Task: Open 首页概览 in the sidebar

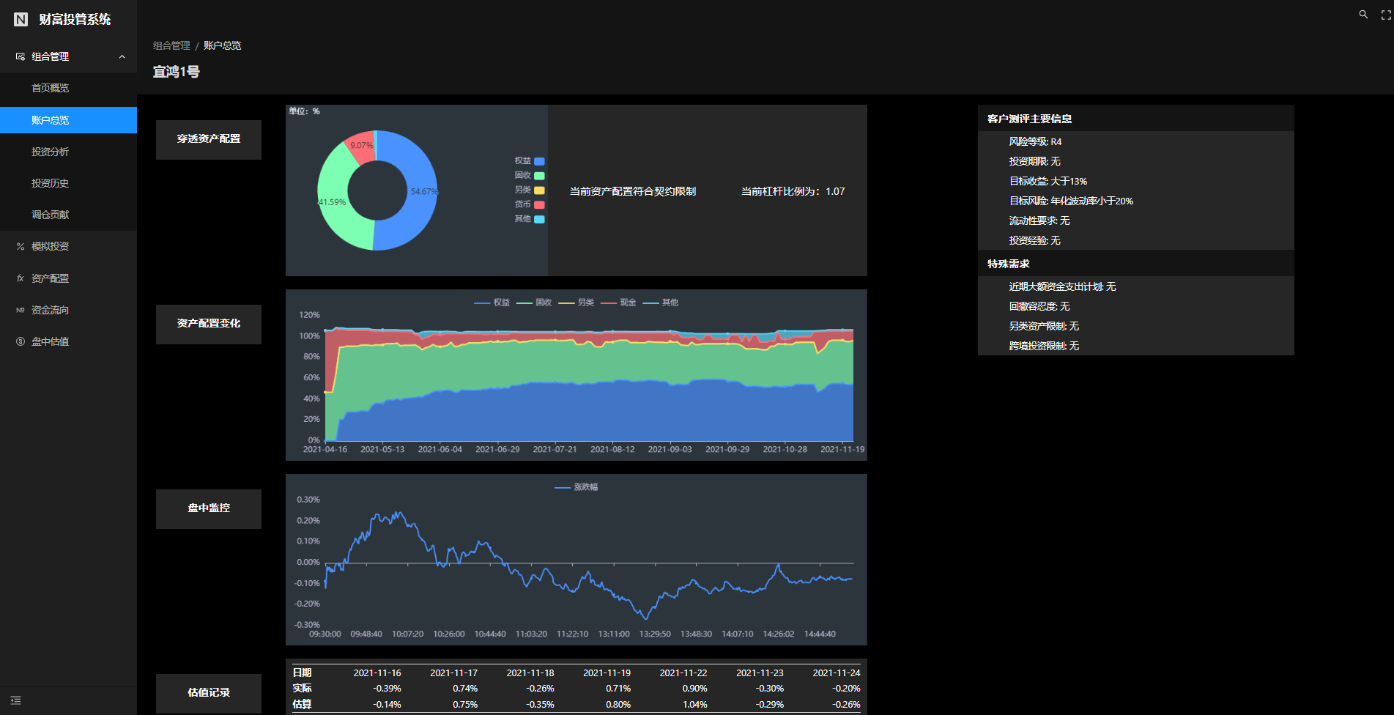Action: (x=68, y=88)
